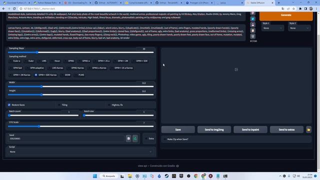Viewport: 320px width, 180px height.
Task: Open the browser extensions puzzle icon
Action: pos(300,8)
